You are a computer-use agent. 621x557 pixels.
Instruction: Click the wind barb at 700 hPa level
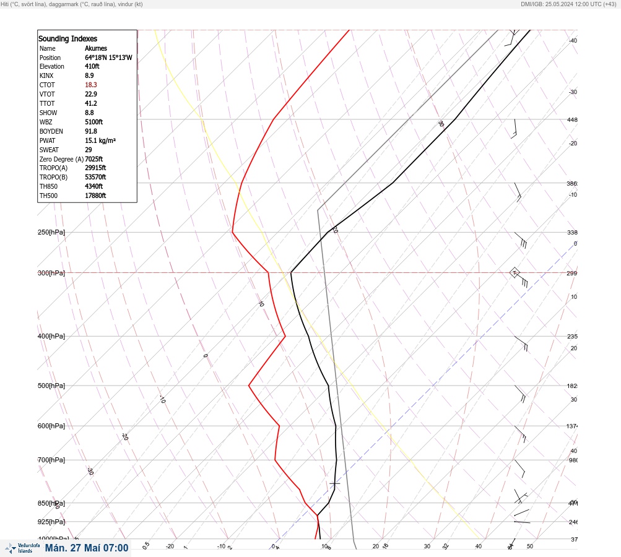point(519,468)
